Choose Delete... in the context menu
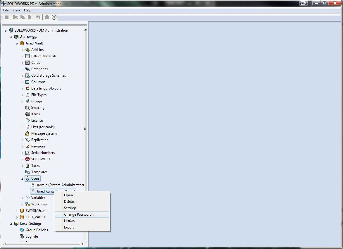Image resolution: width=343 pixels, height=249 pixels. click(x=82, y=202)
